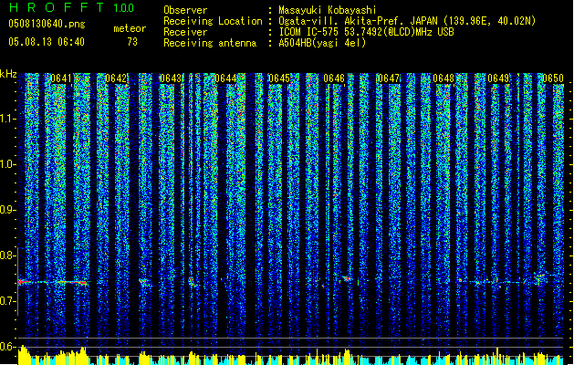This screenshot has width=574, height=365.
Task: Click the 0.9 kHz frequency axis label
Action: [x=7, y=210]
